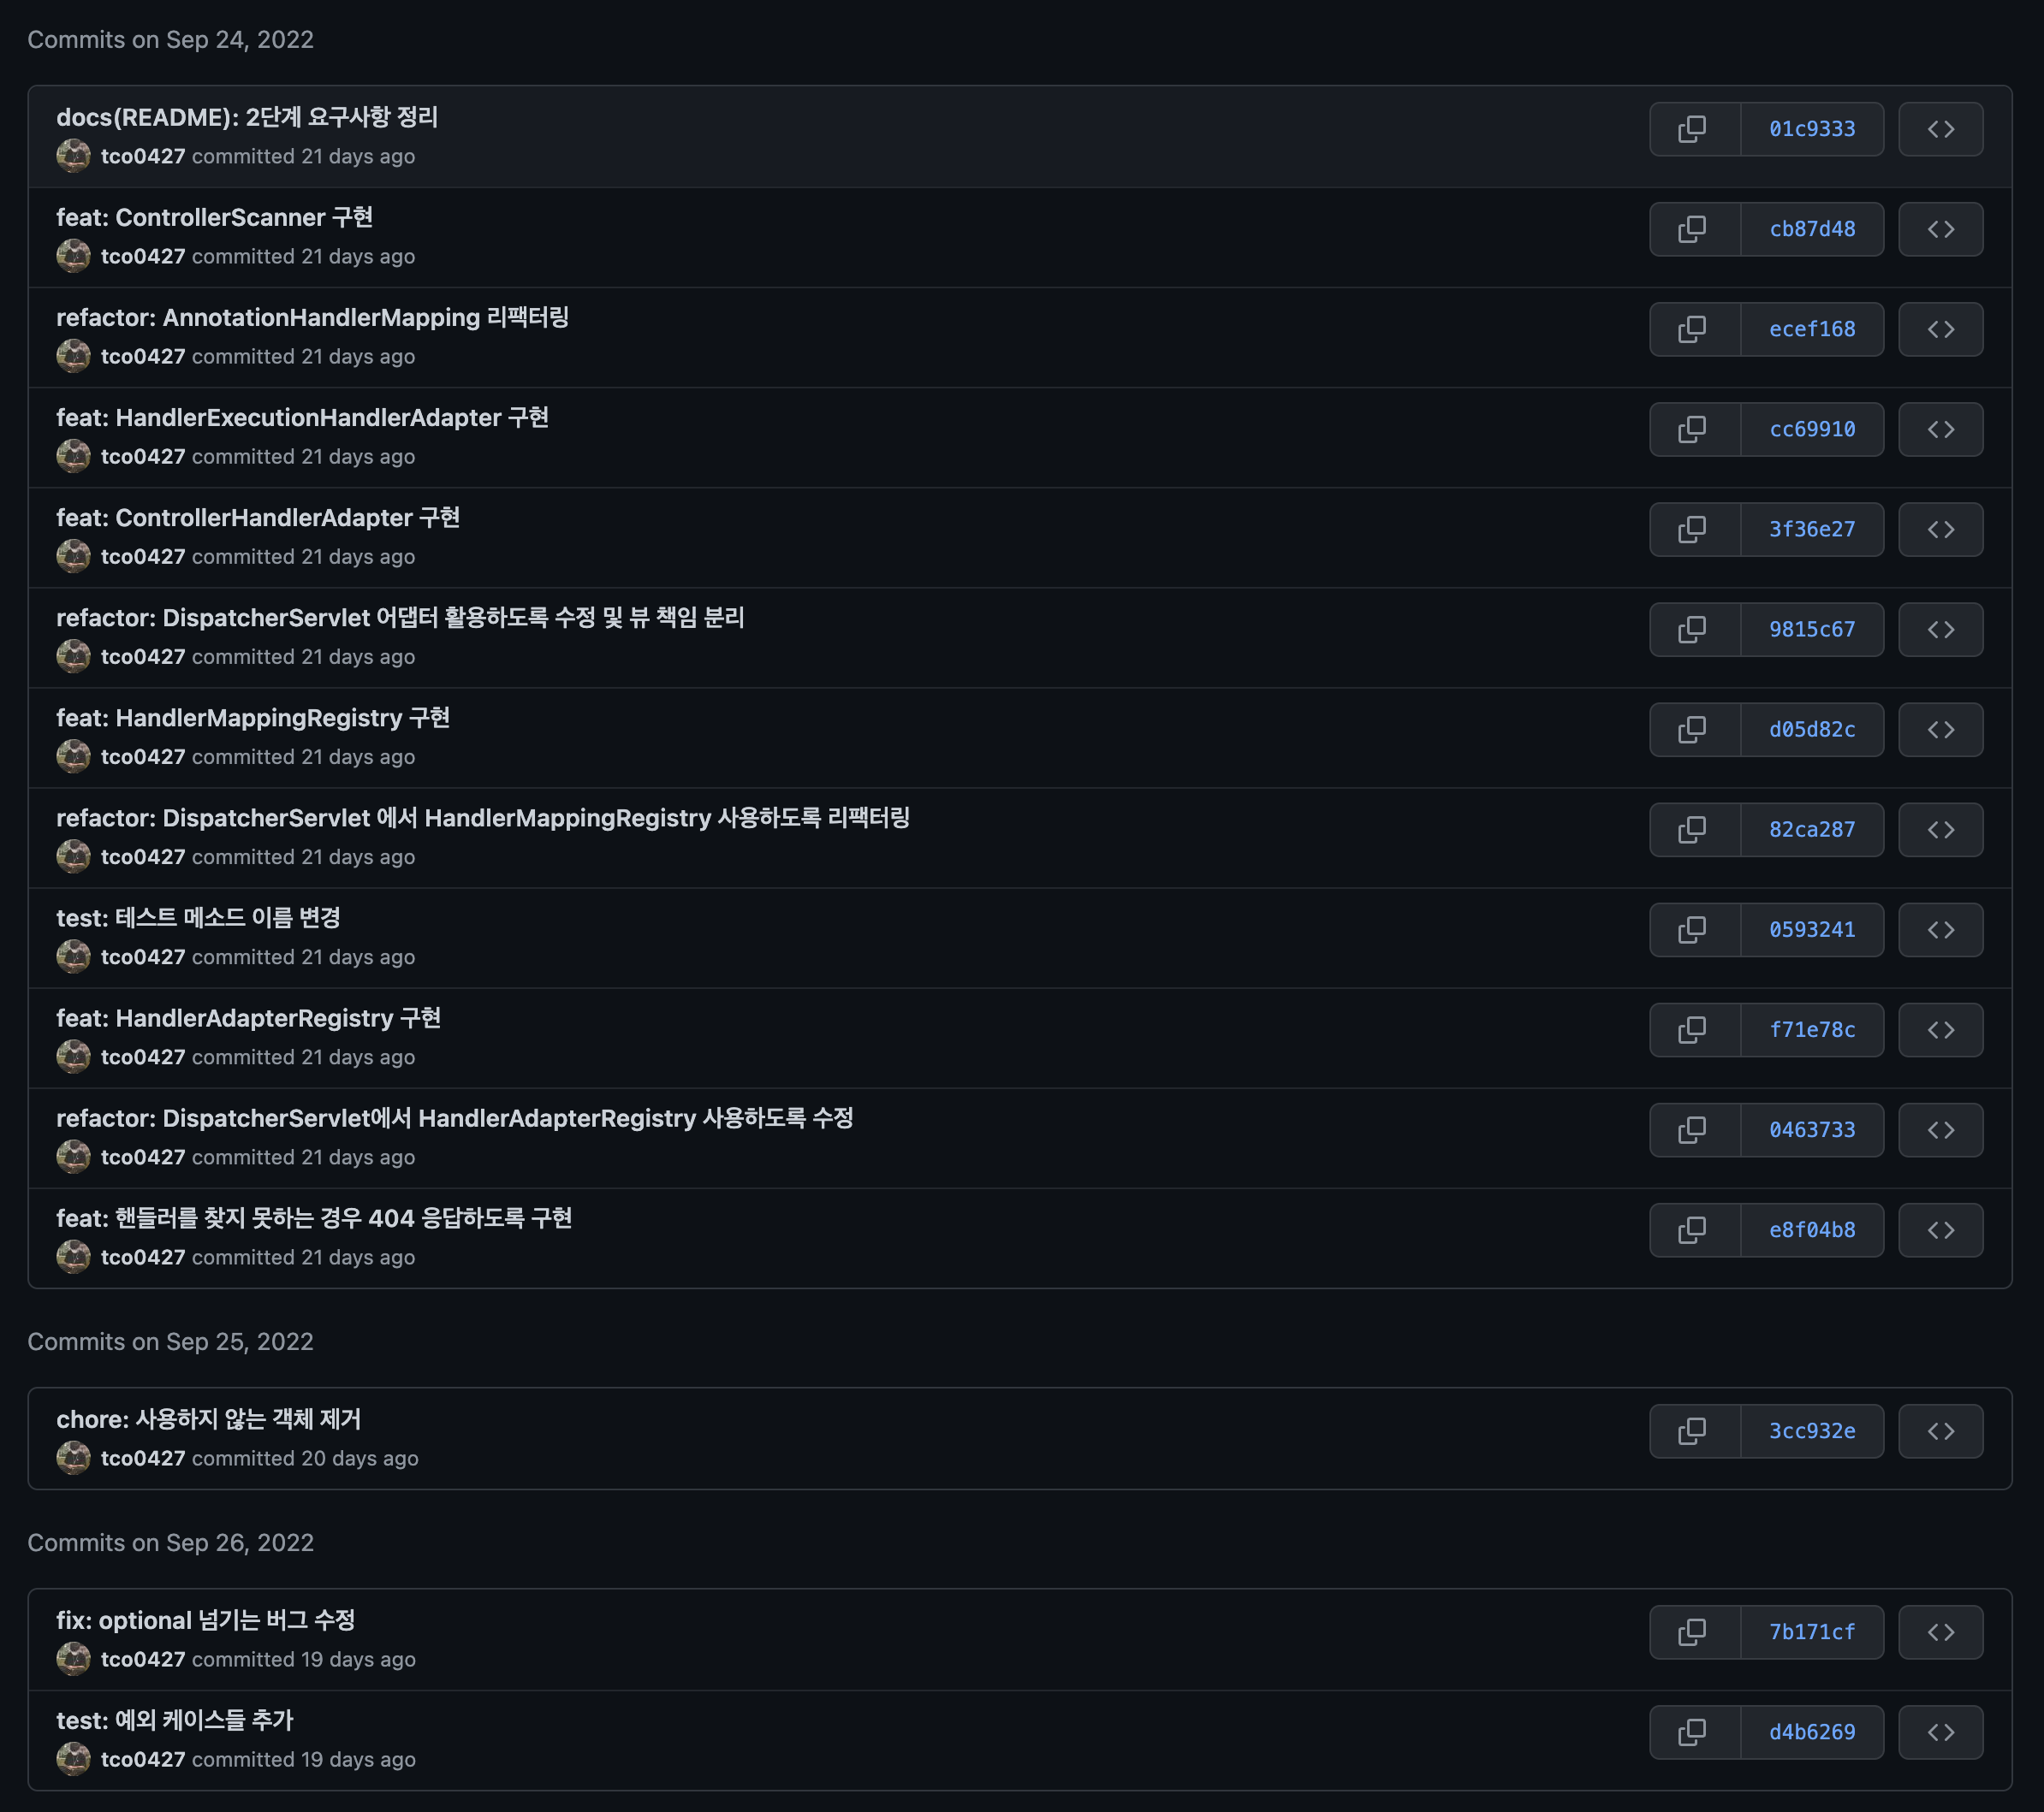Open commit hash link cc69910
The width and height of the screenshot is (2044, 1812).
(x=1811, y=429)
